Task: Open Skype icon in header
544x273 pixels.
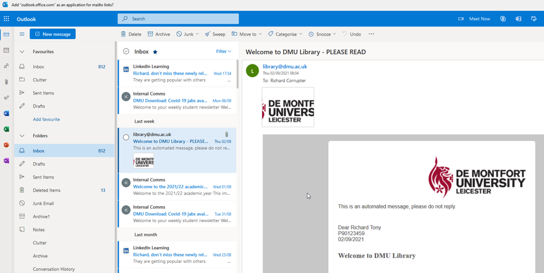Action: tap(503, 19)
